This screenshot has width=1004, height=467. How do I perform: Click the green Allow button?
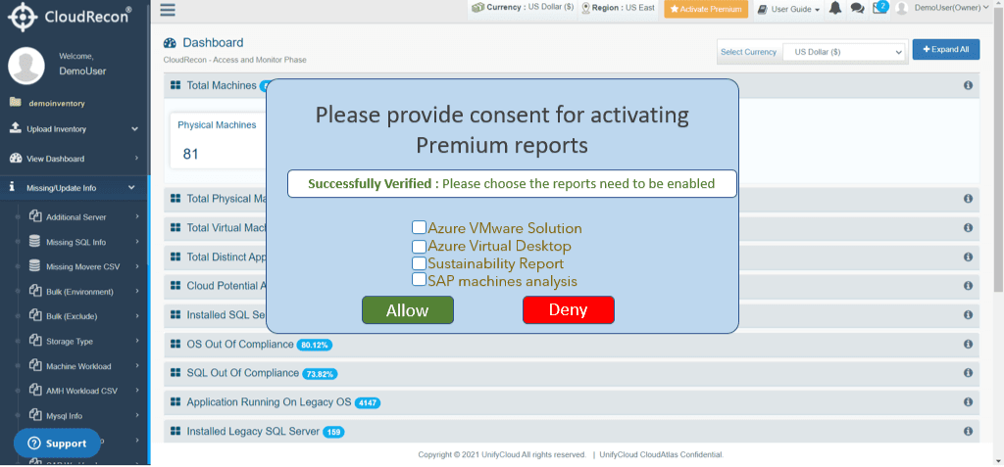[408, 310]
